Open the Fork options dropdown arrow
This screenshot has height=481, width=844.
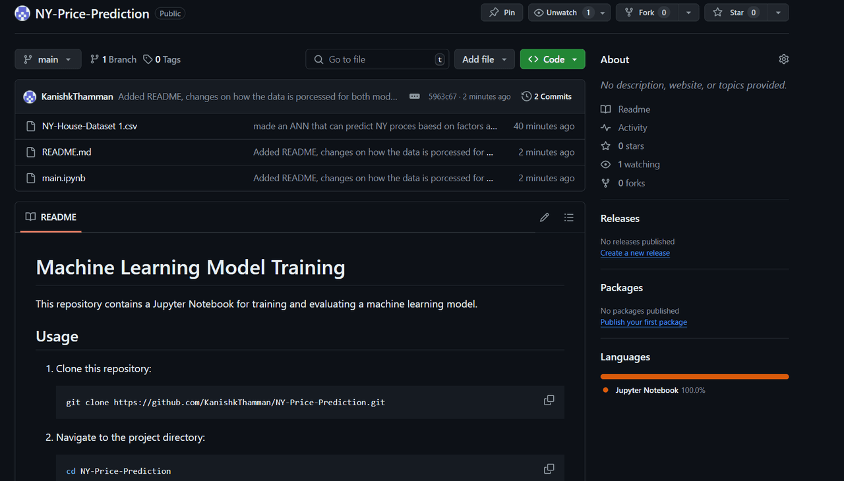[x=688, y=13]
